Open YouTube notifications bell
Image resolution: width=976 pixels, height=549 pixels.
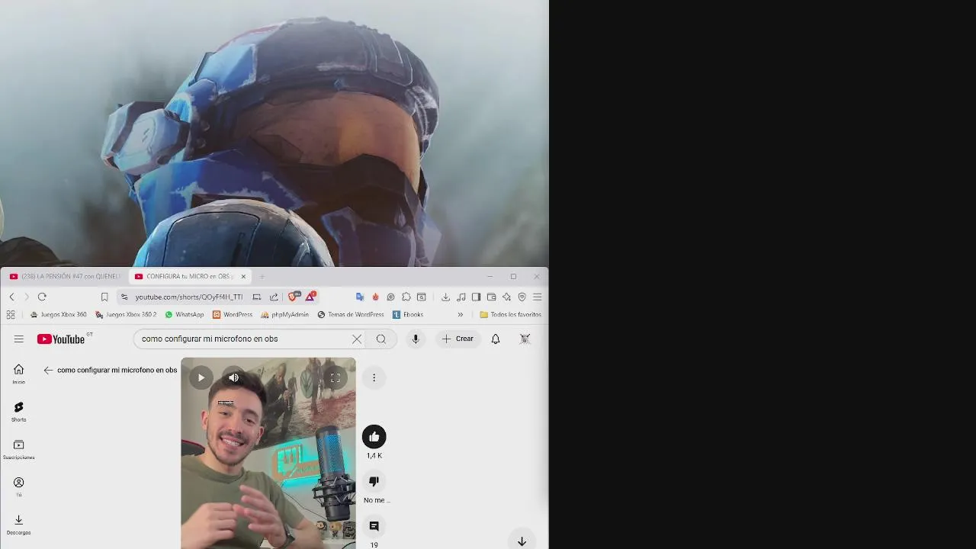(x=496, y=339)
